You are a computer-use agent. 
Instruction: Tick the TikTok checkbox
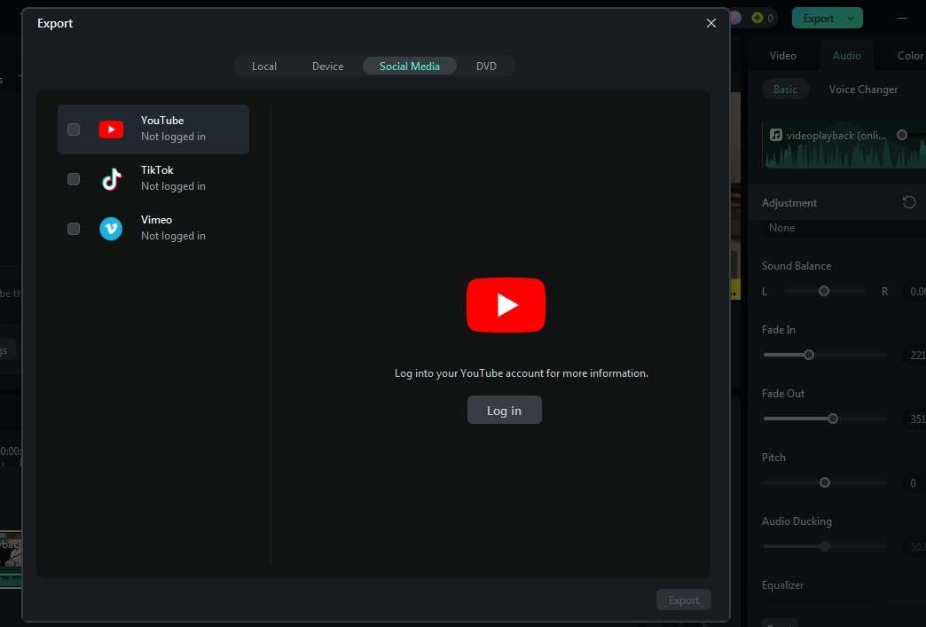74,179
